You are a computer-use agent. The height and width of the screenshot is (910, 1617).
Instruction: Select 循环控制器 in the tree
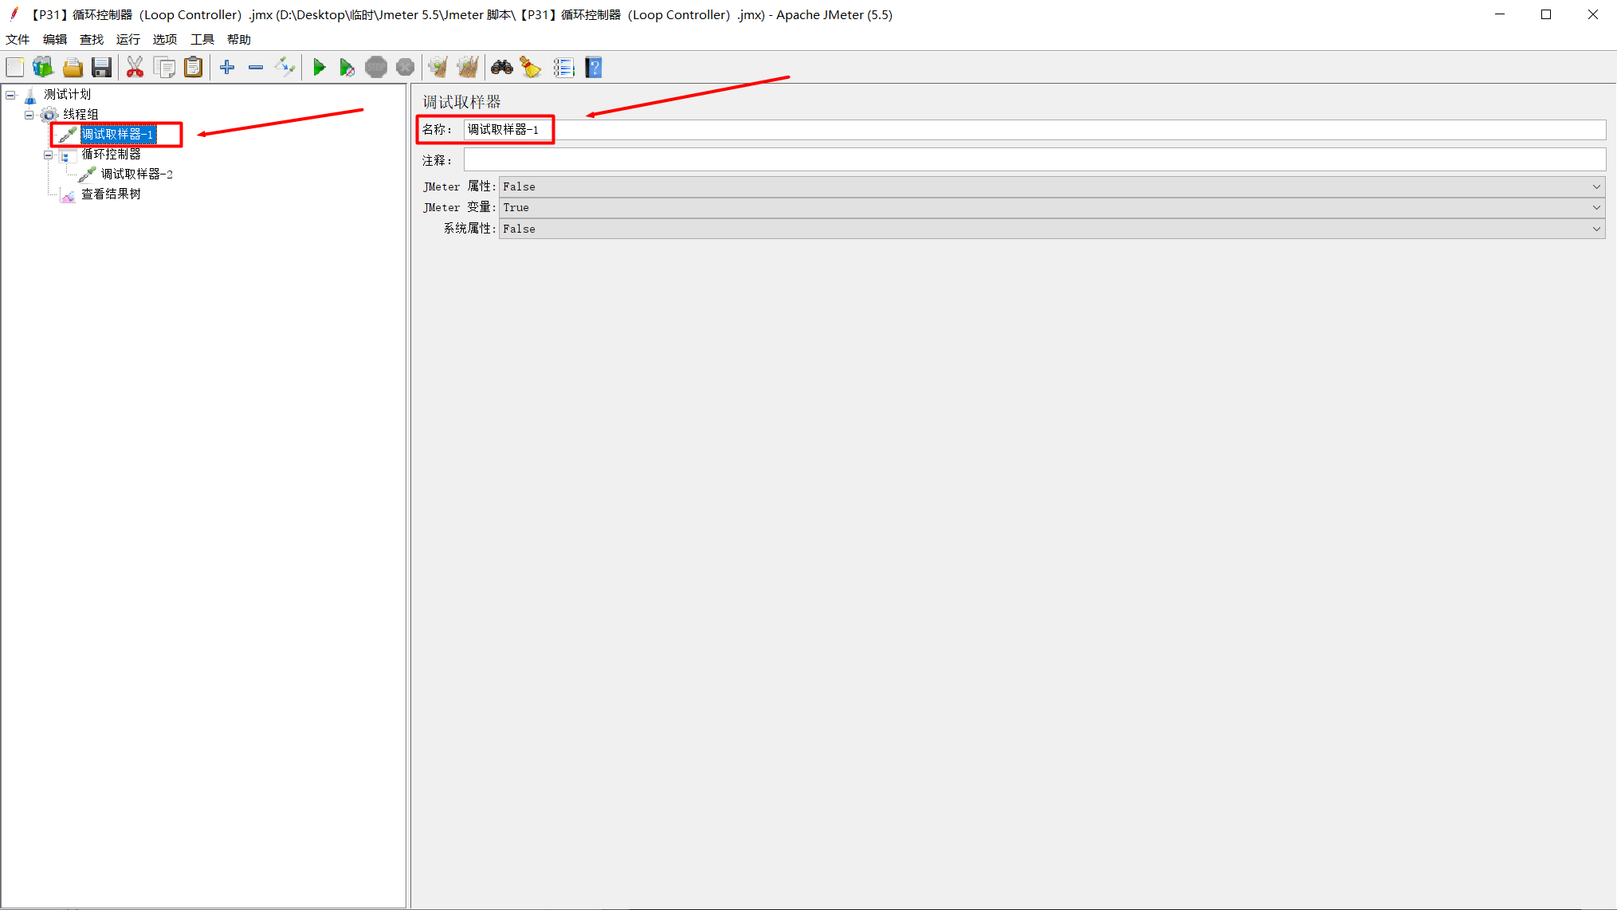(x=111, y=155)
